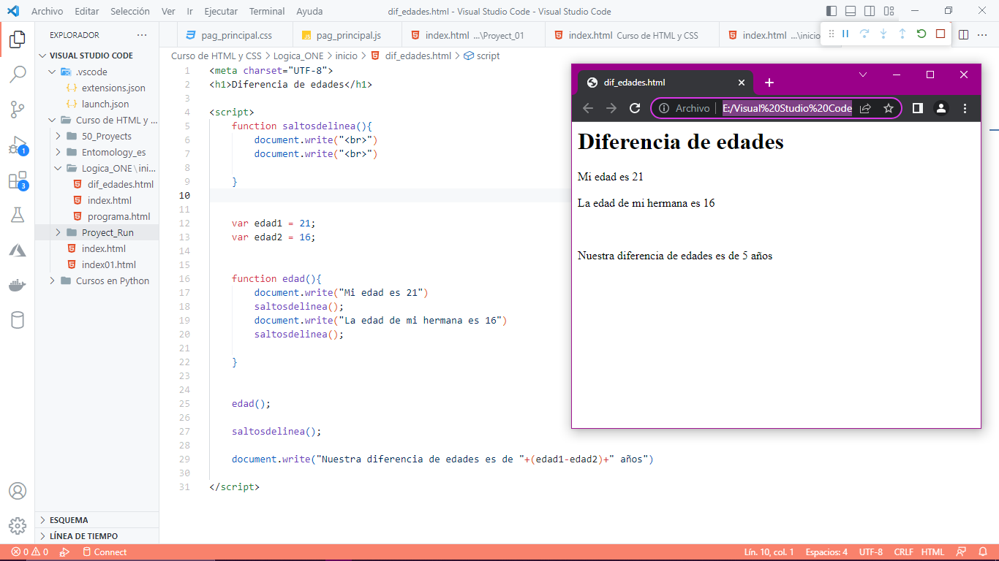Open the Manage gear menu
Image resolution: width=999 pixels, height=561 pixels.
coord(18,526)
